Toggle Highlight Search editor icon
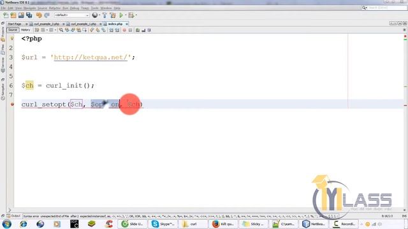 [x=78, y=30]
